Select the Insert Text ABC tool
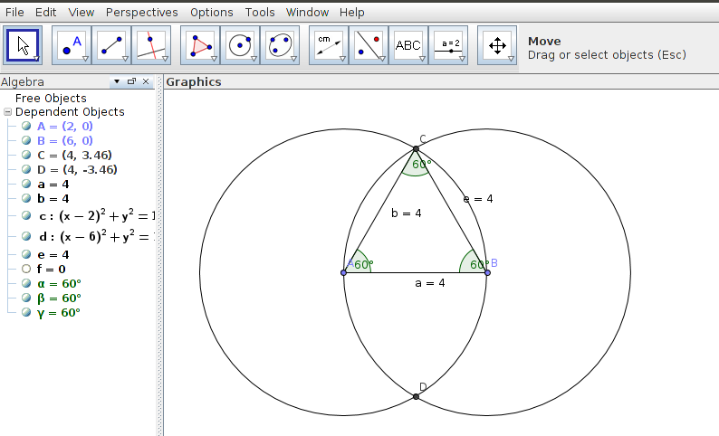 (408, 45)
